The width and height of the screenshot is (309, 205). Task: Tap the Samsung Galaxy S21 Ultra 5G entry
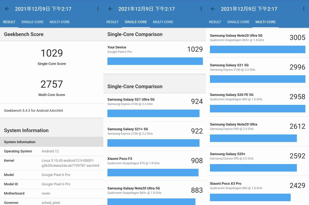pos(155,107)
